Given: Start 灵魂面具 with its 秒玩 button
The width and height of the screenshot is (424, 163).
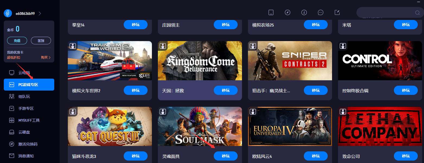Looking at the screenshot, I should point(226,156).
